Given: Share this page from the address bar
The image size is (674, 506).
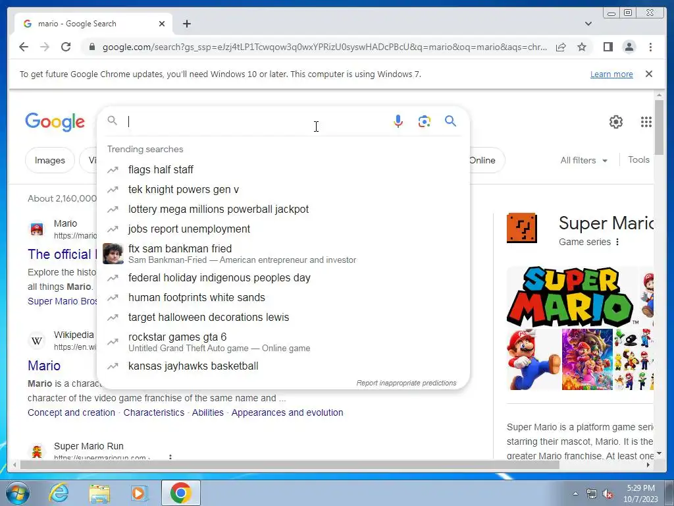Looking at the screenshot, I should click(x=561, y=47).
